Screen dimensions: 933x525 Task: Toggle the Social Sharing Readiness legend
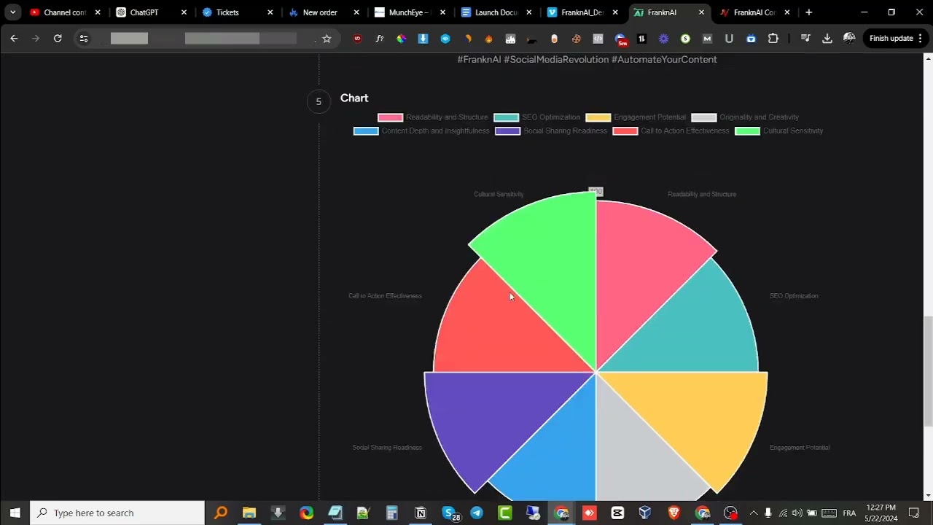click(x=551, y=131)
